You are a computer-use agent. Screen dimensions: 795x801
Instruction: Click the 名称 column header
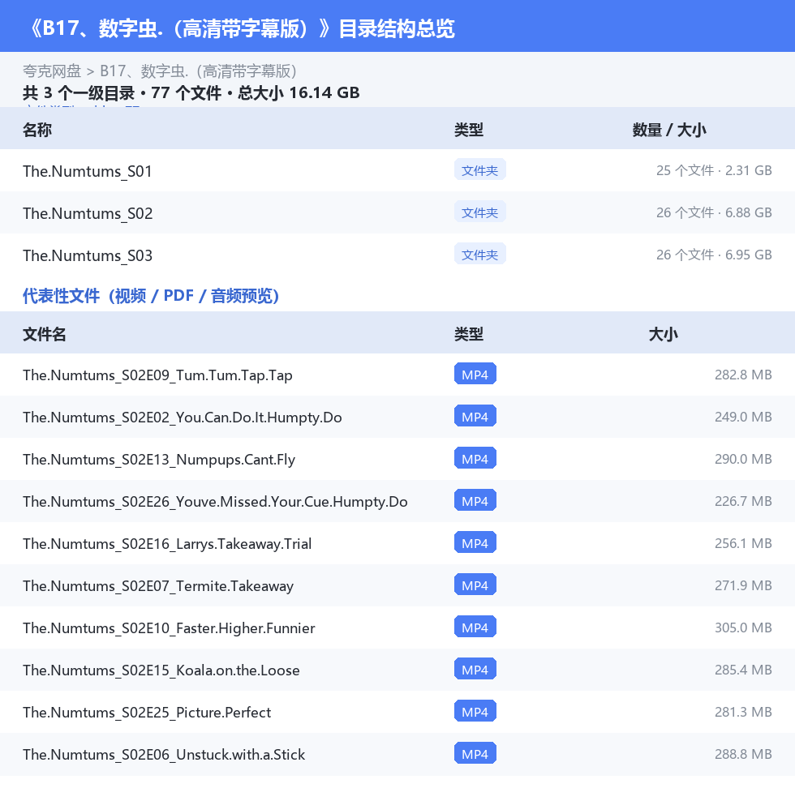(x=37, y=130)
